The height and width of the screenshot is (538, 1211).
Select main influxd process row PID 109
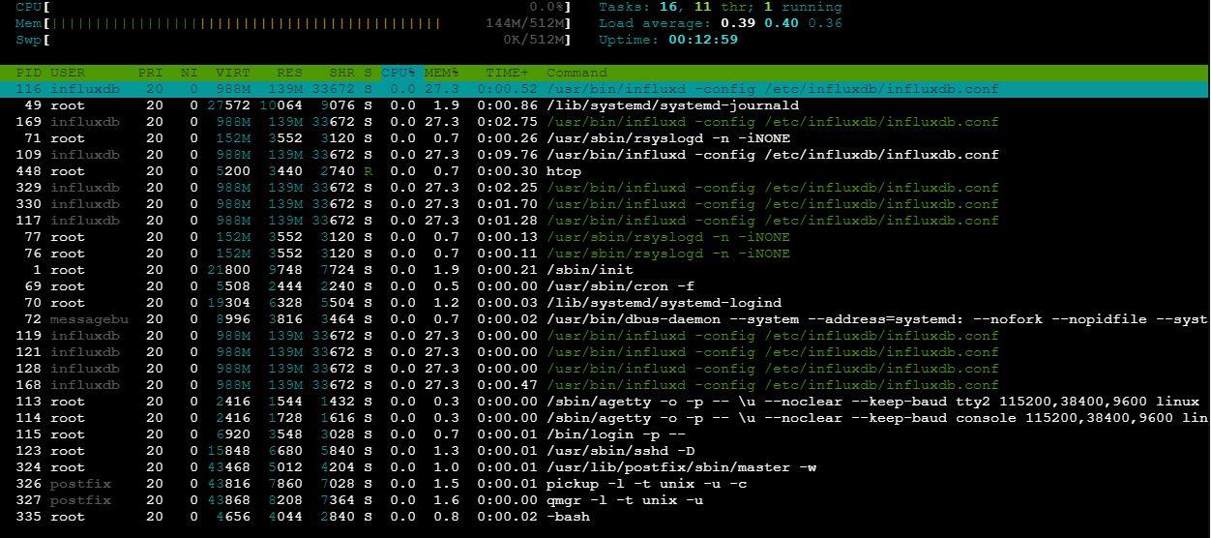coord(605,155)
